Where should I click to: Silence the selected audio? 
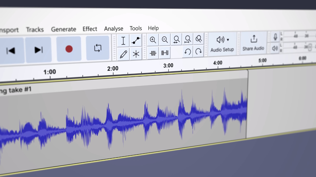tap(164, 52)
